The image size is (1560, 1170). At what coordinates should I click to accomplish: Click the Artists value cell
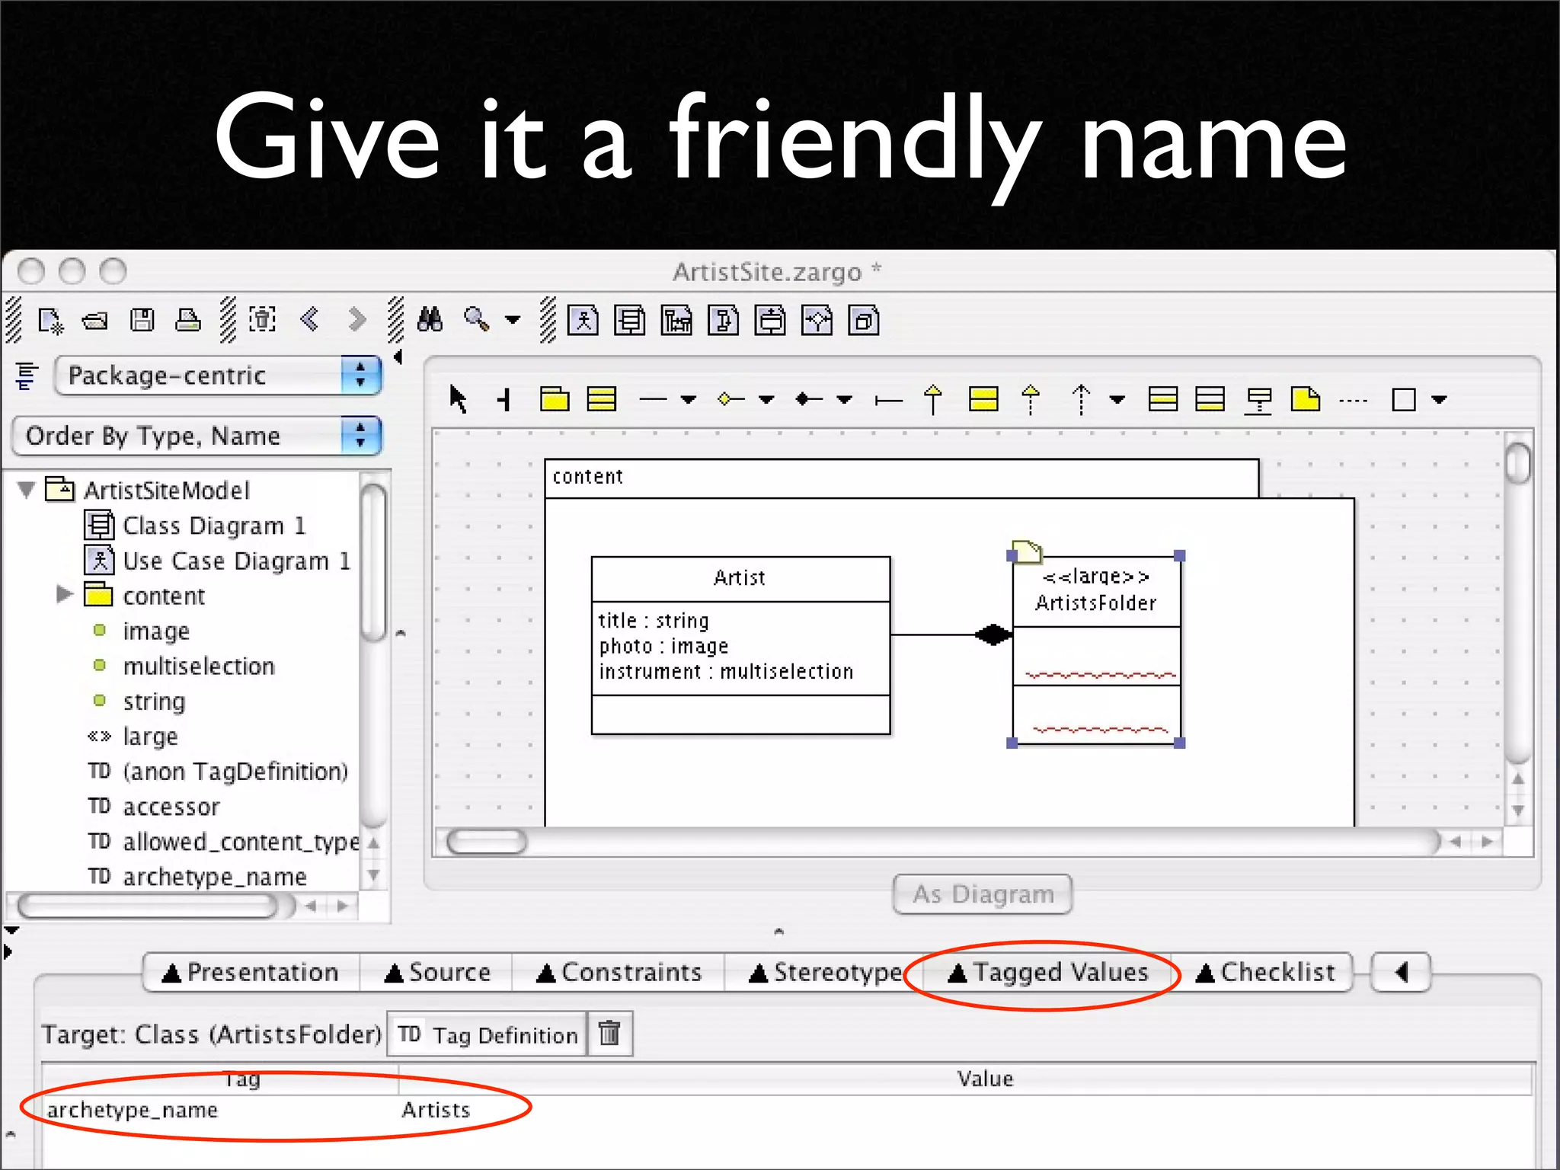[x=436, y=1110]
